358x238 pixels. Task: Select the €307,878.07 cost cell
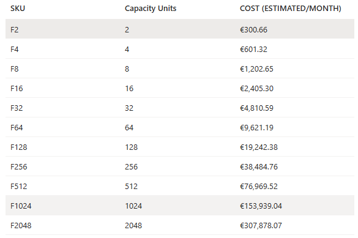[261, 226]
